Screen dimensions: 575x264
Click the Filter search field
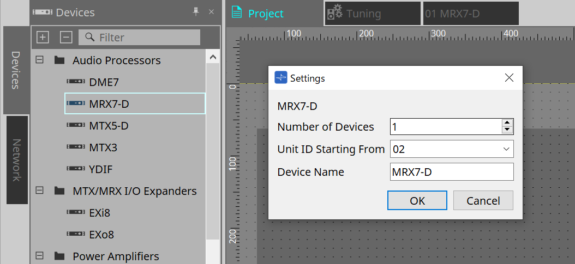coord(139,38)
